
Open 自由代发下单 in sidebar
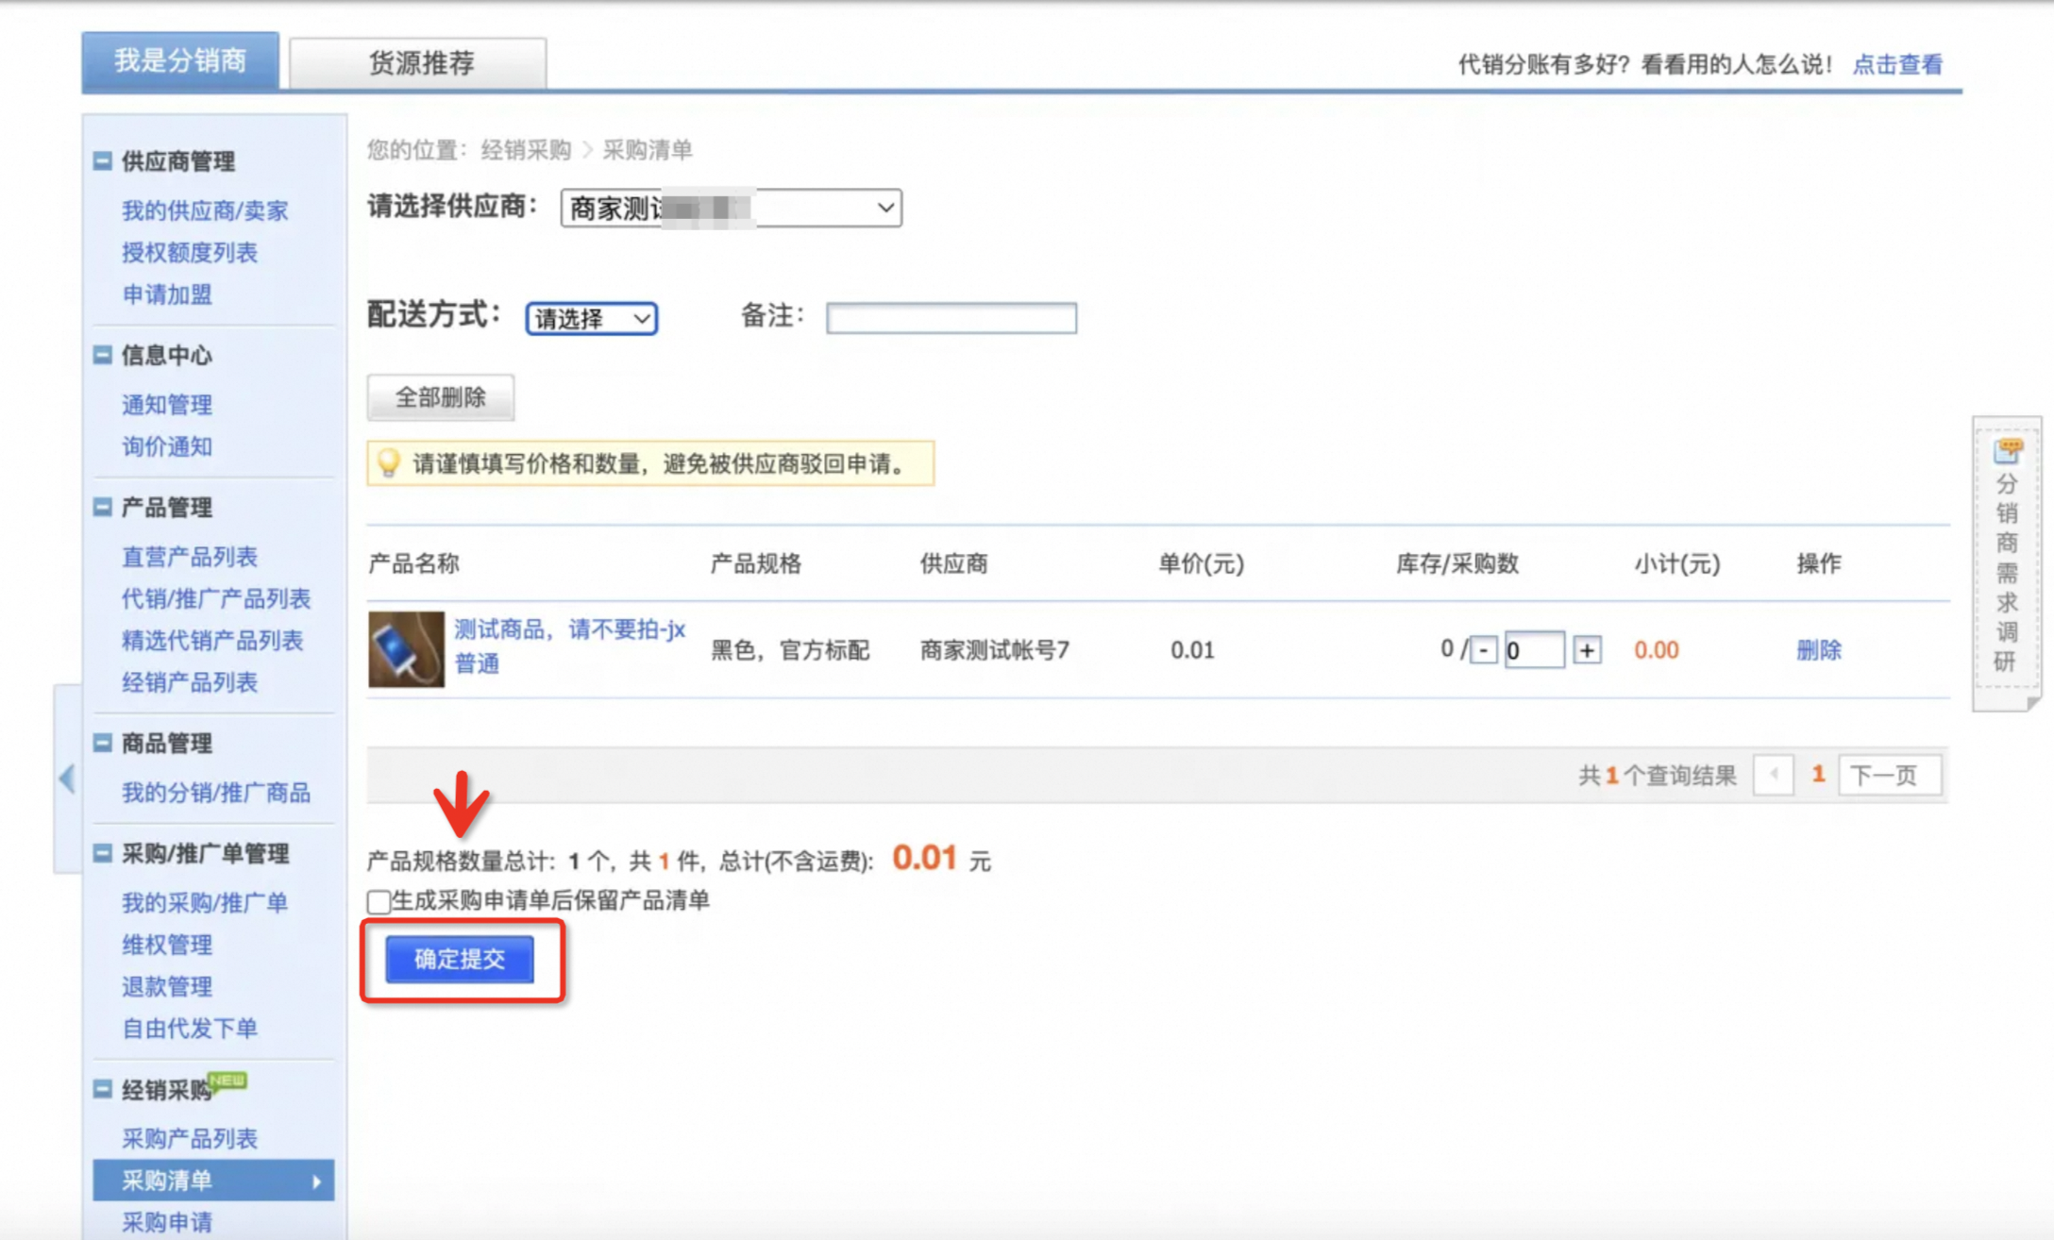tap(190, 1029)
